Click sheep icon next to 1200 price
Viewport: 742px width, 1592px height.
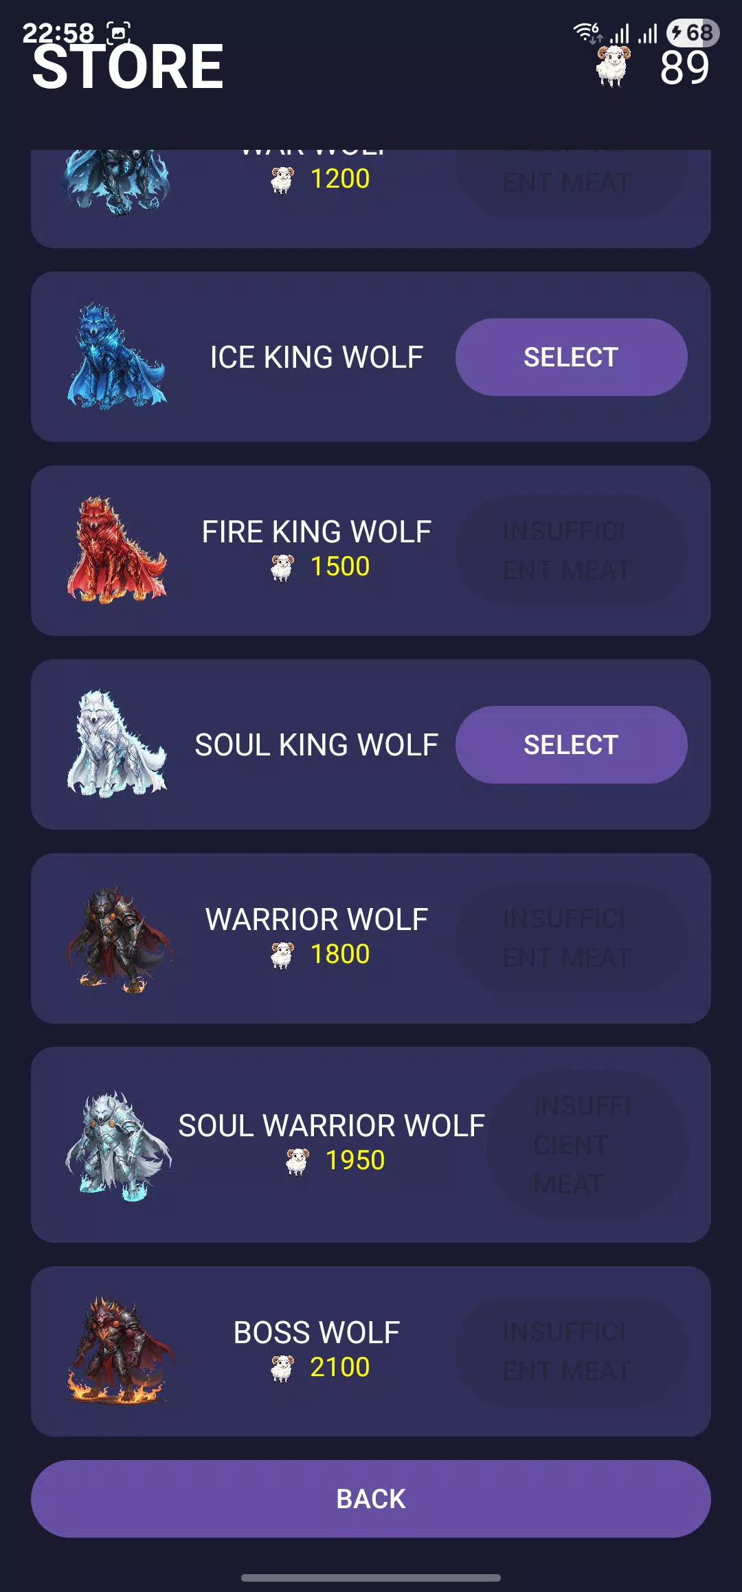point(282,180)
